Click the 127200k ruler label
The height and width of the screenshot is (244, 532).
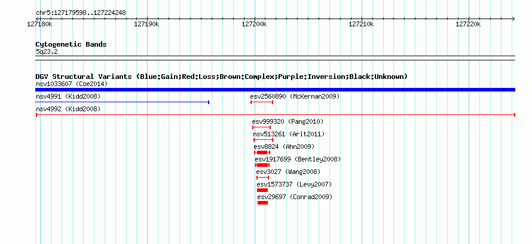[254, 25]
